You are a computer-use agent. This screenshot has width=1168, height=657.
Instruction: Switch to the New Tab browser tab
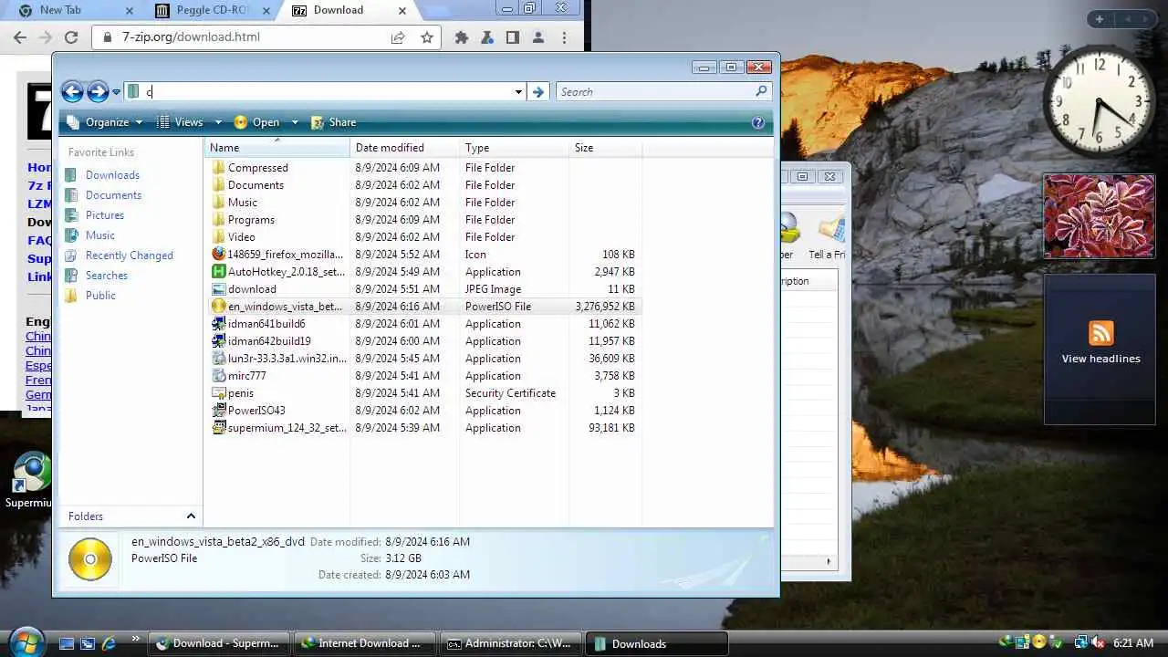[73, 10]
